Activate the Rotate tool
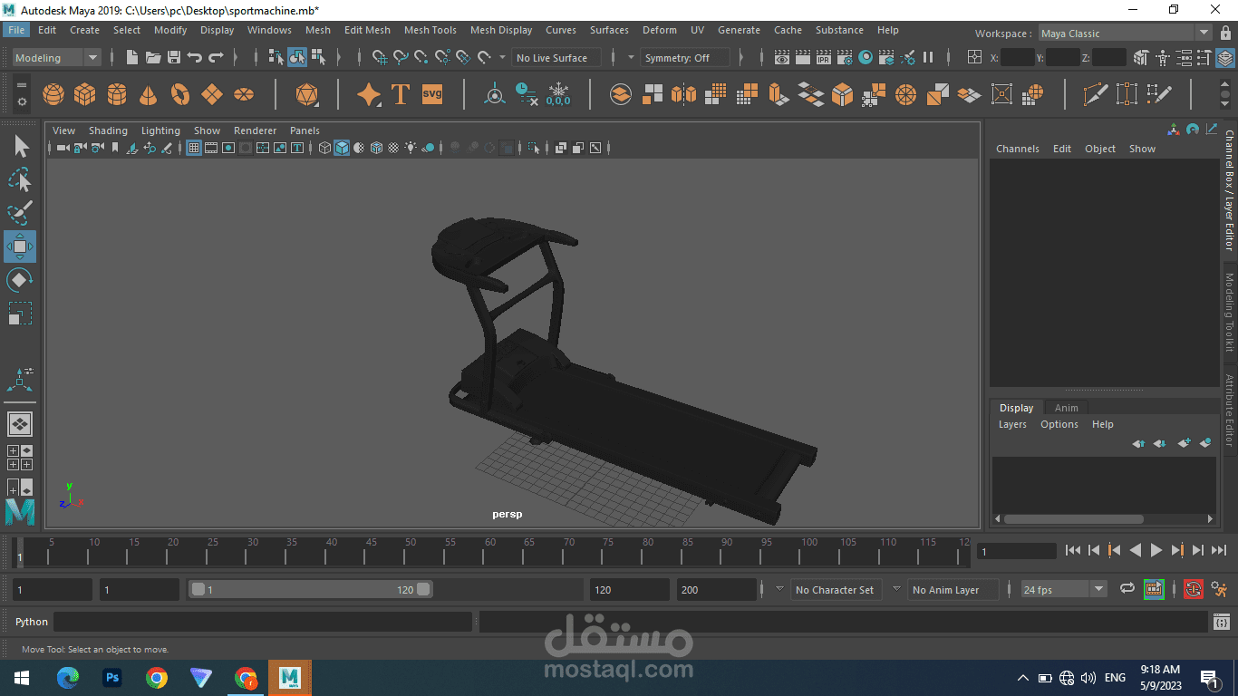1238x696 pixels. point(20,280)
